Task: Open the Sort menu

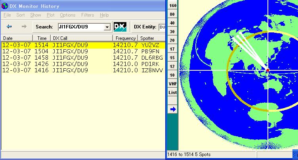Action: pyautogui.click(x=21, y=15)
